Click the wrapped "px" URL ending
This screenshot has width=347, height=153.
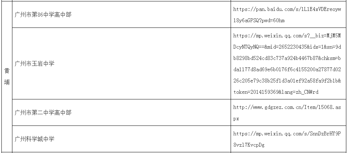pos(236,118)
